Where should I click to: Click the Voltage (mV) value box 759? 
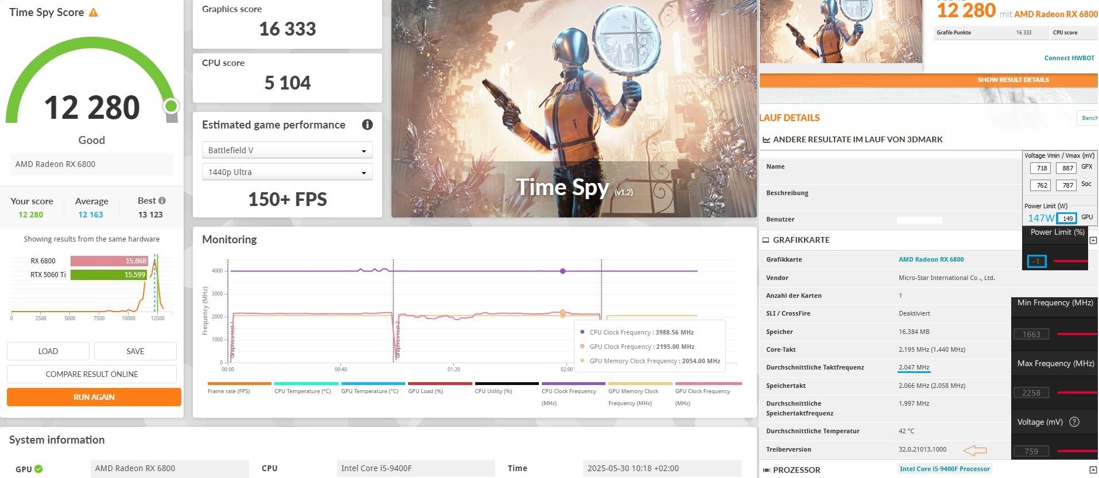click(1031, 451)
